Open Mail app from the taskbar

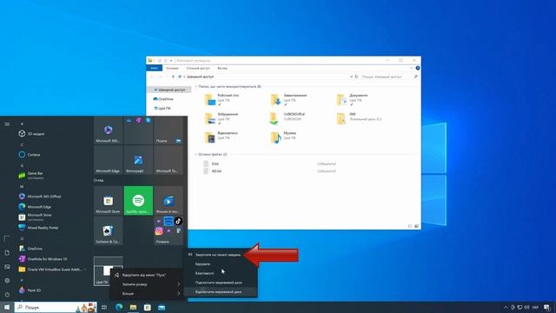point(162,307)
